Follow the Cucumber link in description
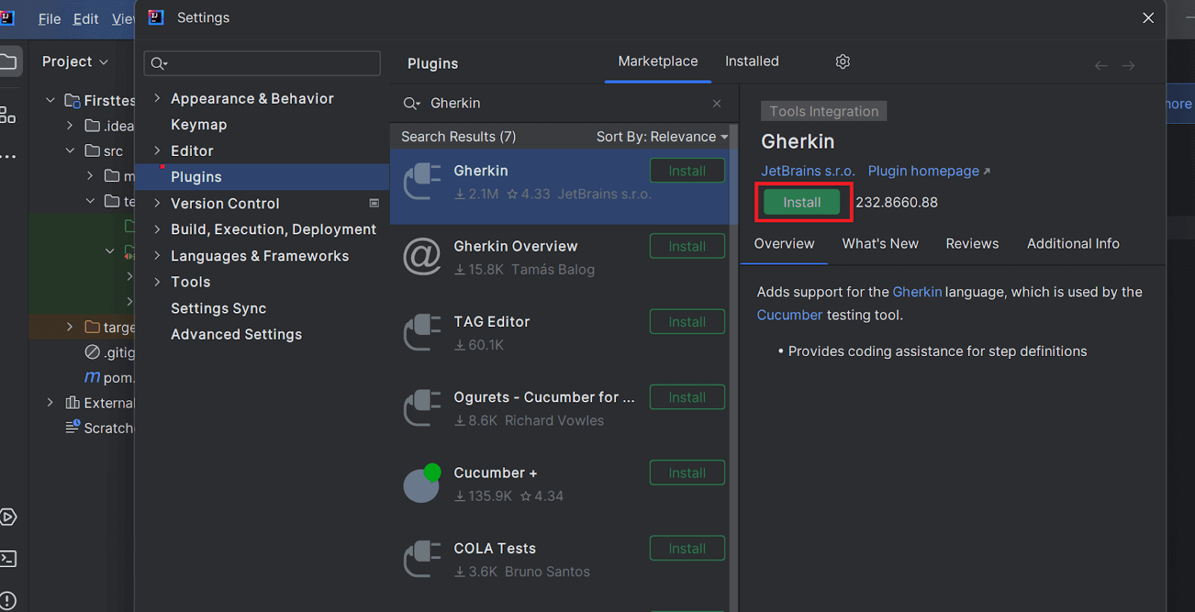This screenshot has width=1195, height=612. [789, 315]
